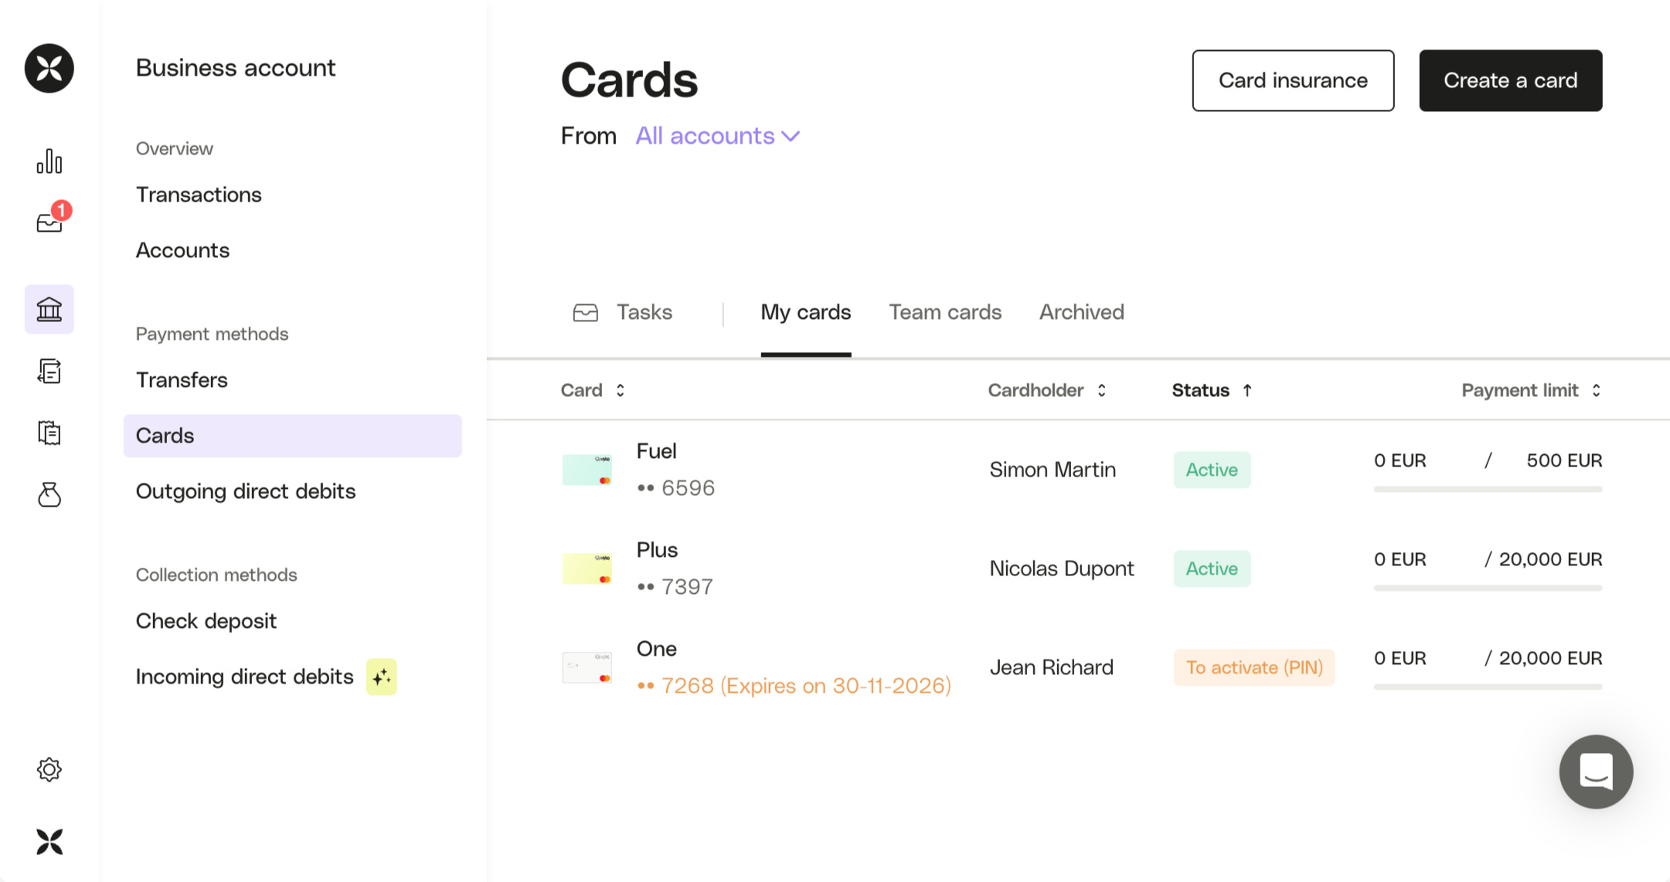Toggle the Status column sort order
The image size is (1670, 882).
tap(1211, 391)
